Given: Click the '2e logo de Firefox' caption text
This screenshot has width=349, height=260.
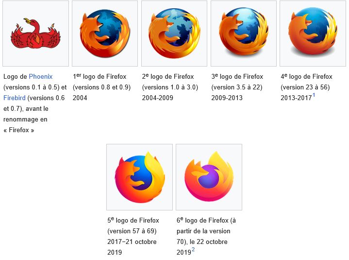Looking at the screenshot, I should coord(168,77).
